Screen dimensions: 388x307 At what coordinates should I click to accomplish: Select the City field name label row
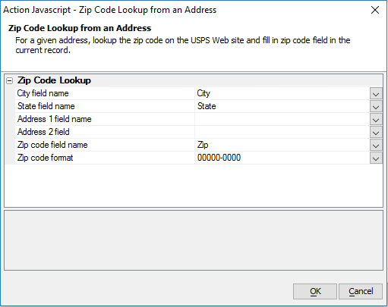105,93
